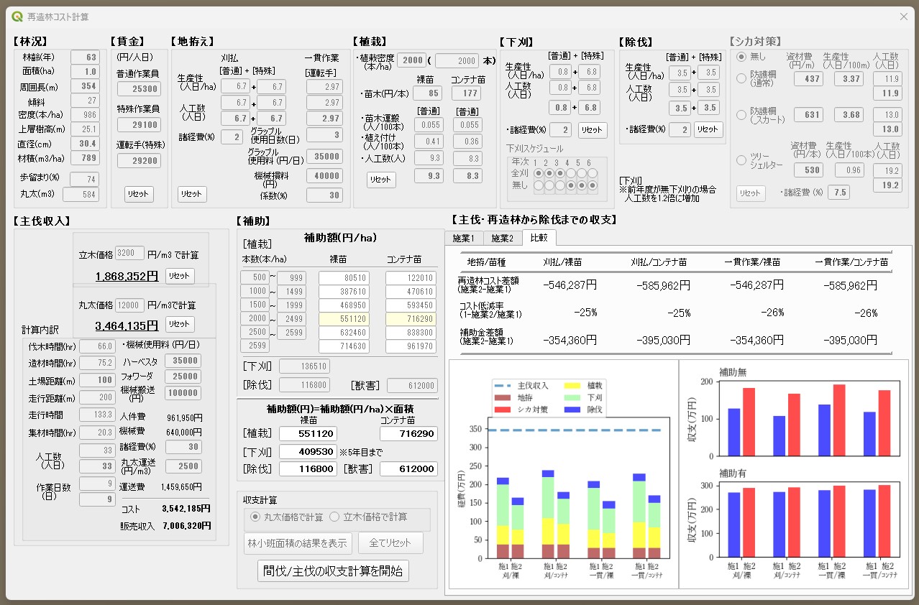Edit the フォワーダ machine fee field
Screen dimensions: 919x605
coord(183,377)
